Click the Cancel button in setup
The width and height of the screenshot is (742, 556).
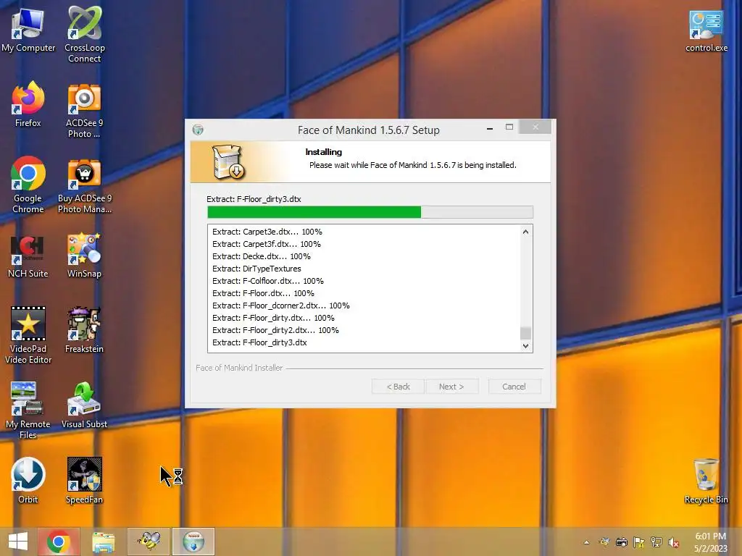click(x=514, y=387)
